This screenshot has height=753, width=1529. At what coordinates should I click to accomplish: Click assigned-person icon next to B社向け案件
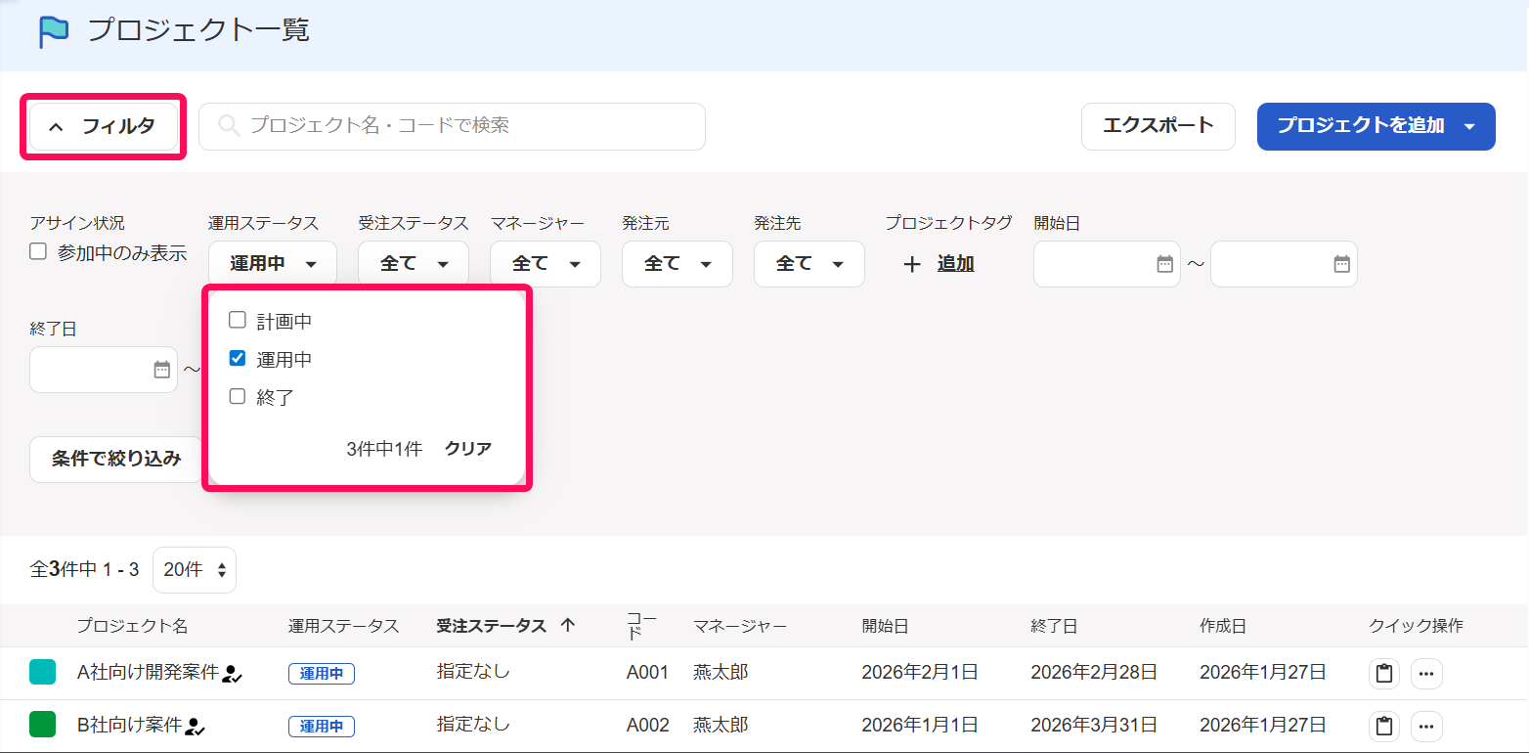coord(196,726)
